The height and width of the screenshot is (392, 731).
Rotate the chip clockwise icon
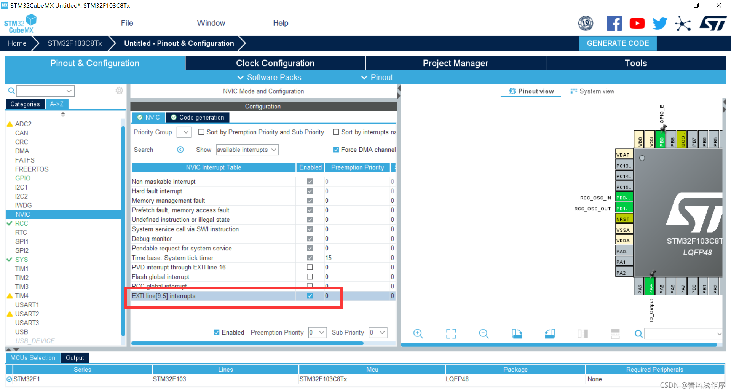pyautogui.click(x=517, y=334)
